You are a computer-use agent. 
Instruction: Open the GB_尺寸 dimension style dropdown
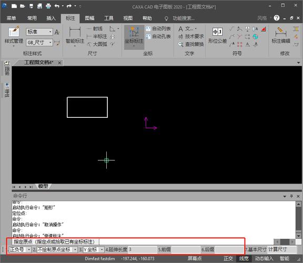(x=50, y=42)
